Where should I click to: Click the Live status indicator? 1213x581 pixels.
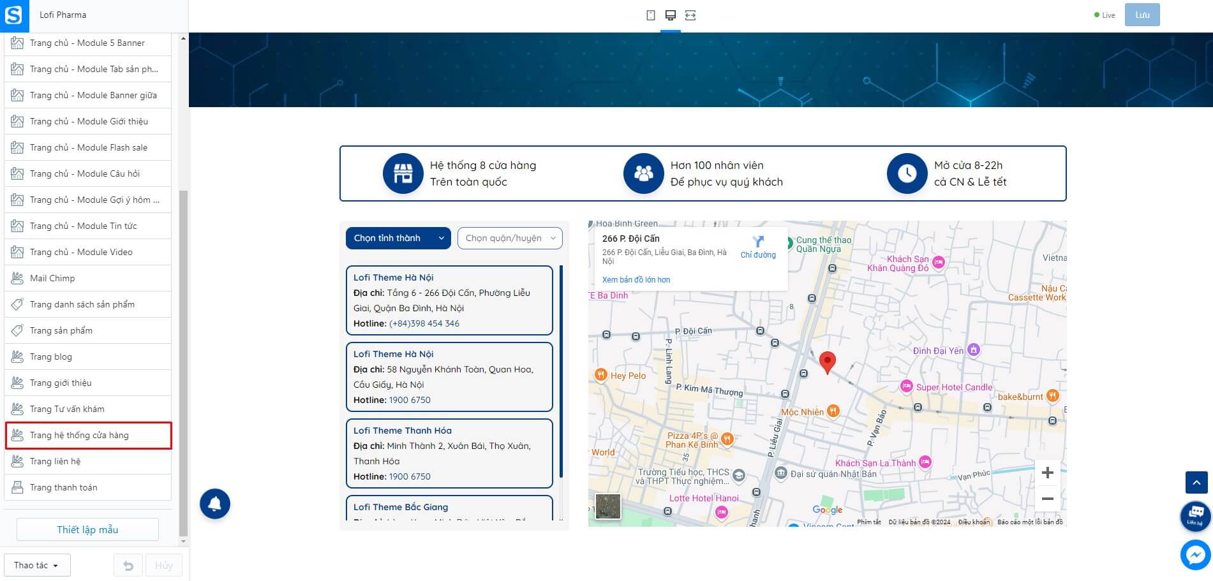(1105, 15)
